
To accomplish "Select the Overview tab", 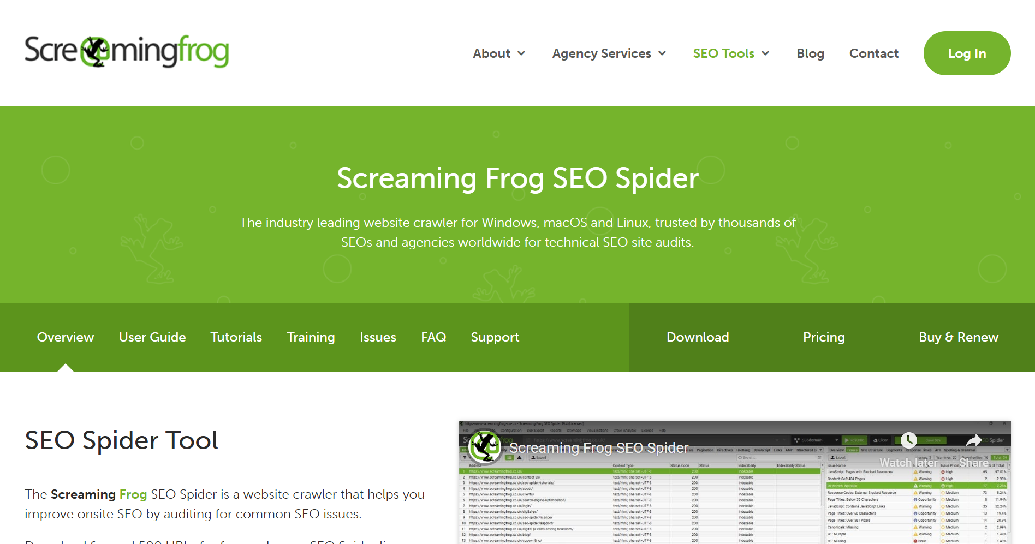I will coord(66,337).
